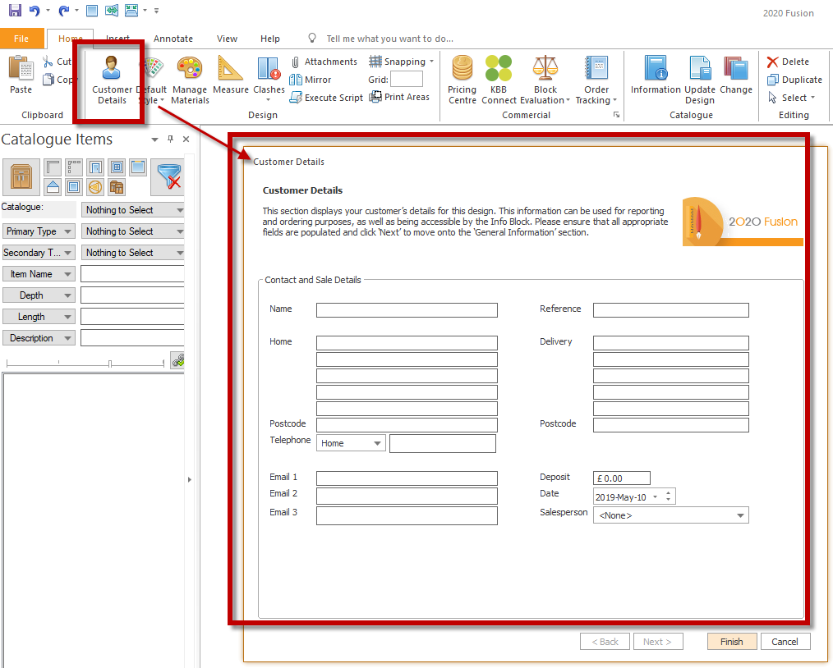833x668 pixels.
Task: Select the Measure tool
Action: click(x=231, y=75)
